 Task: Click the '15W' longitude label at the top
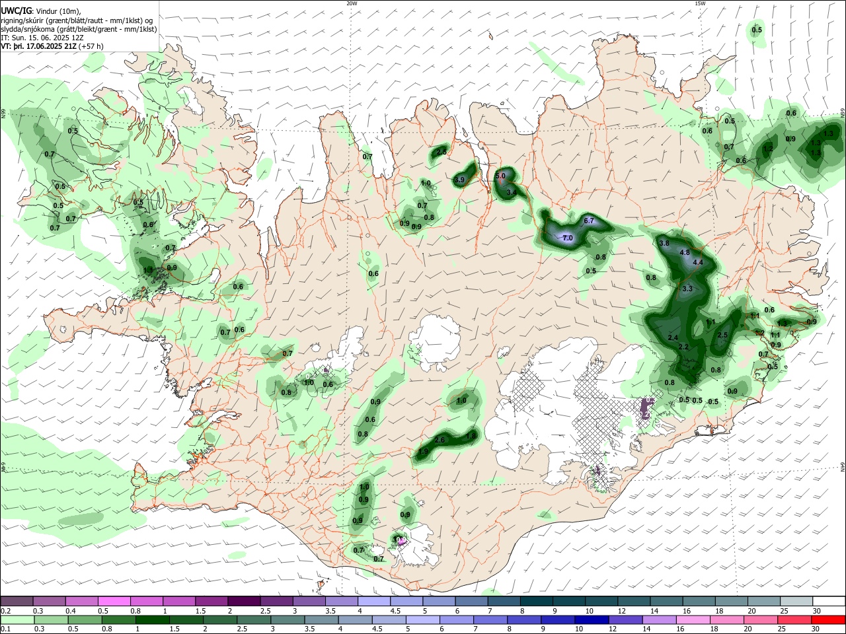pos(700,3)
